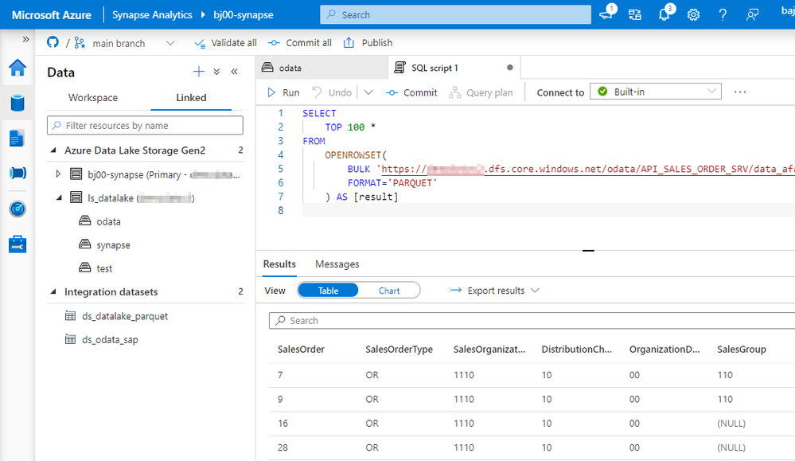The image size is (795, 461).
Task: Open the Monitor hub gauge icon
Action: 18,209
